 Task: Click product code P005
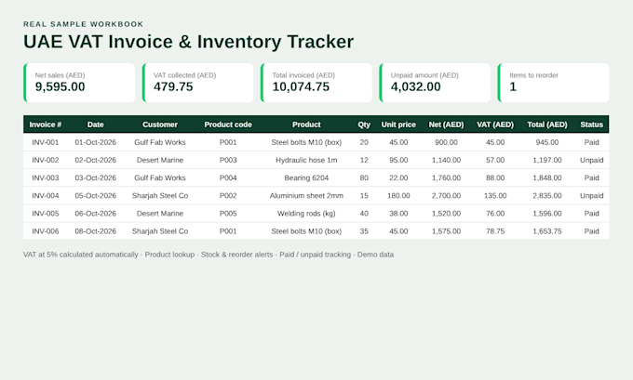click(228, 213)
